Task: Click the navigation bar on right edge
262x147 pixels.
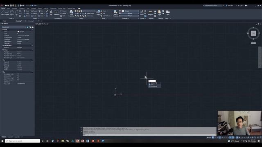Action: coord(260,57)
